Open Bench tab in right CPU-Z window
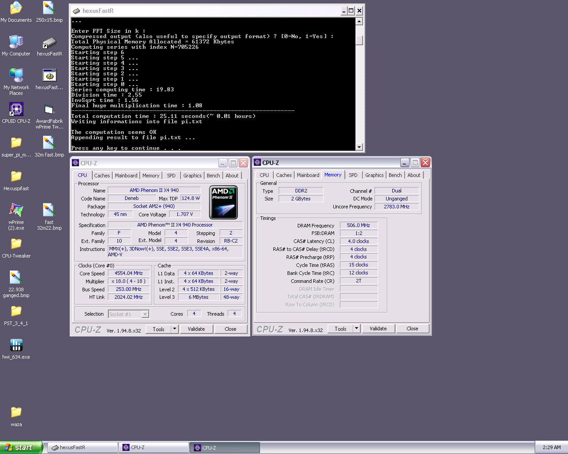 point(395,175)
